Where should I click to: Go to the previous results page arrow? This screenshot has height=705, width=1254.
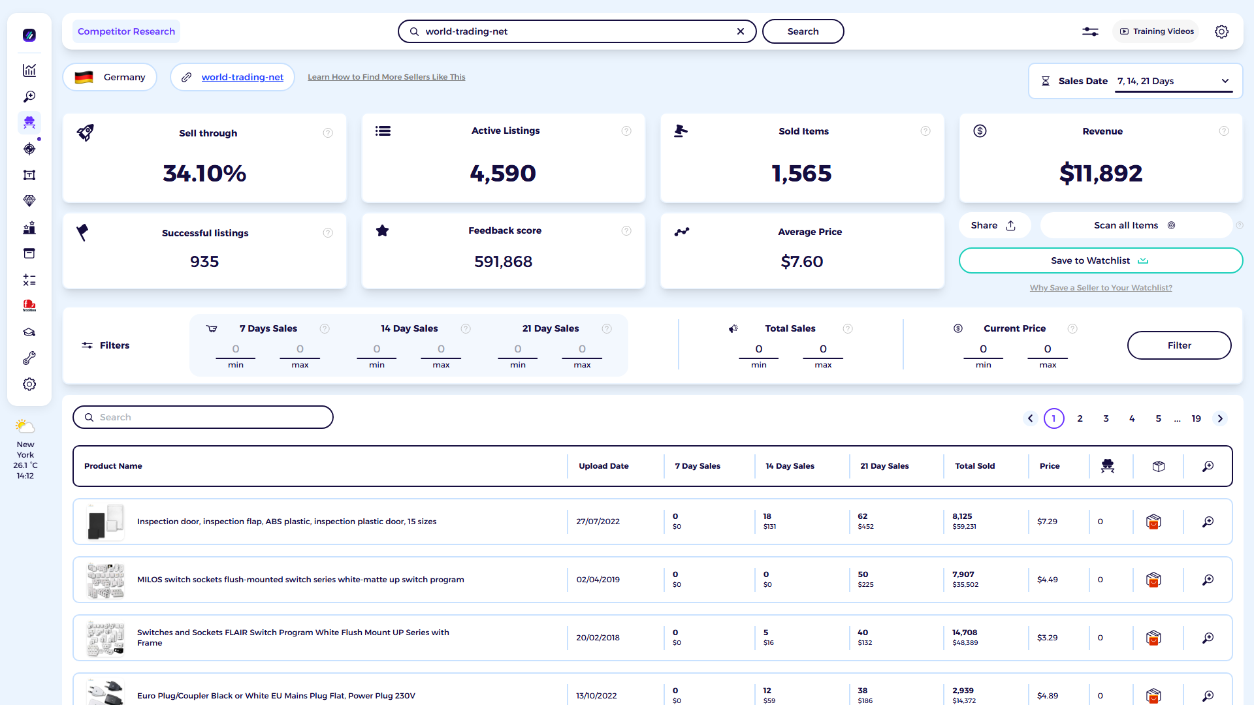point(1031,418)
